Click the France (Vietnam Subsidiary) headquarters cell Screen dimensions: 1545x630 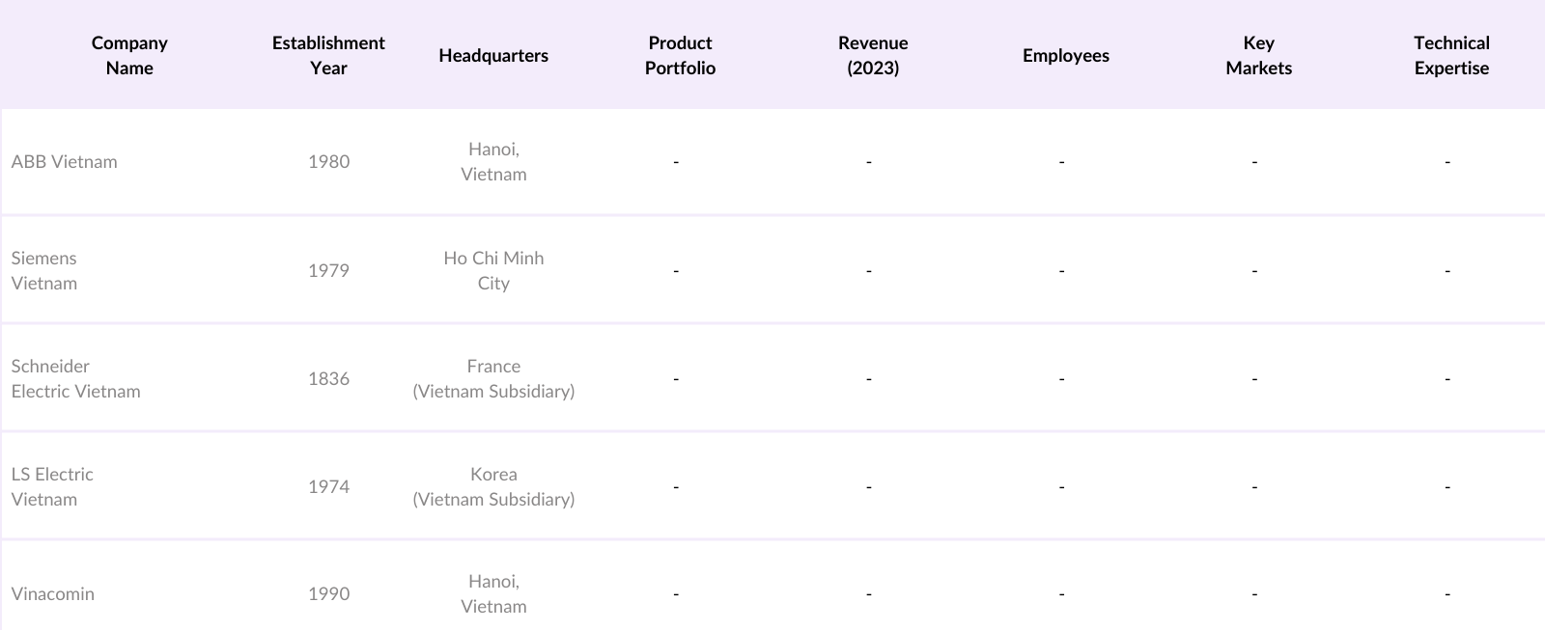(x=493, y=378)
